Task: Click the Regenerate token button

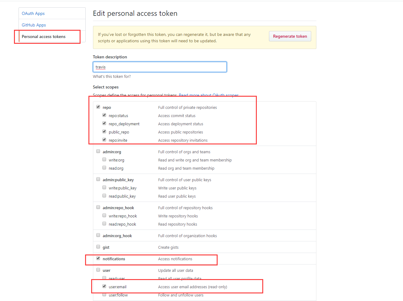Action: coord(290,36)
